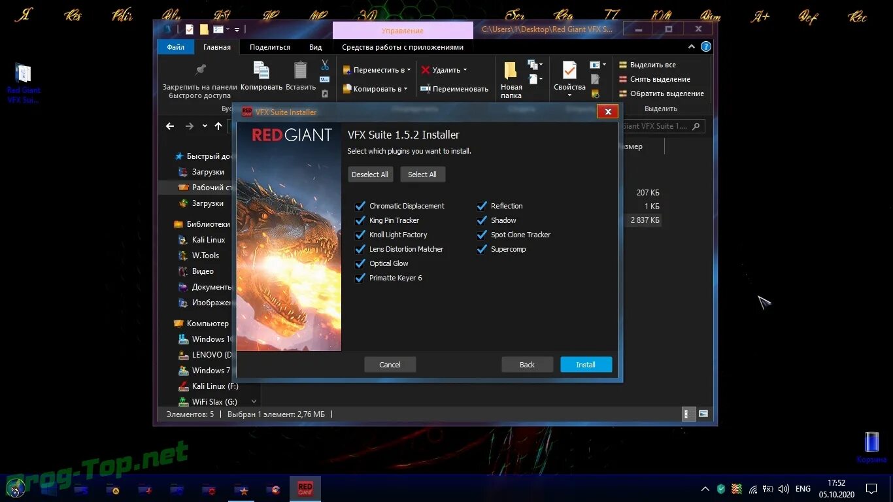
Task: Open the Вид ribbon tab
Action: coord(316,47)
